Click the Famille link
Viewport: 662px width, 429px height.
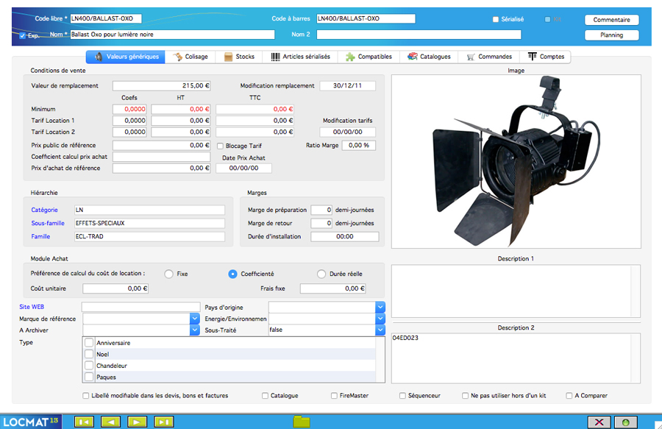pos(40,236)
